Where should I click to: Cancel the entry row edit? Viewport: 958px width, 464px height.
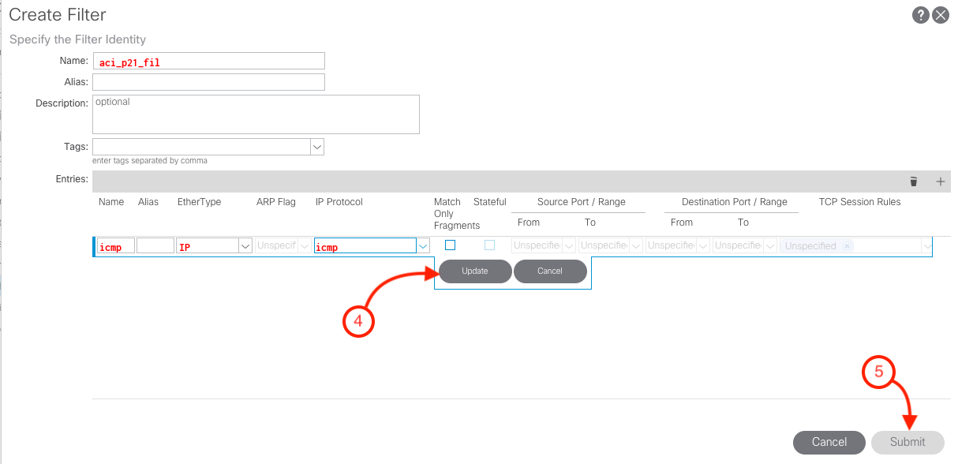coord(550,271)
